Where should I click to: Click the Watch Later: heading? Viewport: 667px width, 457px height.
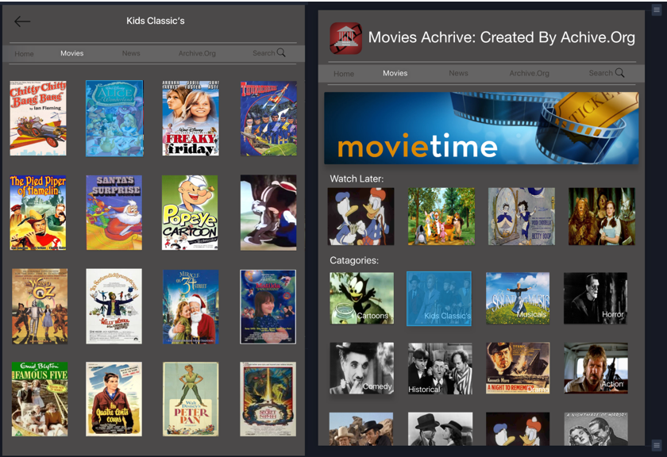click(357, 179)
